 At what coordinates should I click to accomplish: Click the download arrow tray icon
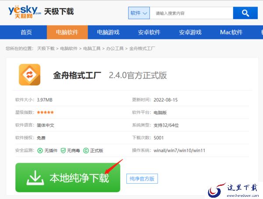click(35, 178)
